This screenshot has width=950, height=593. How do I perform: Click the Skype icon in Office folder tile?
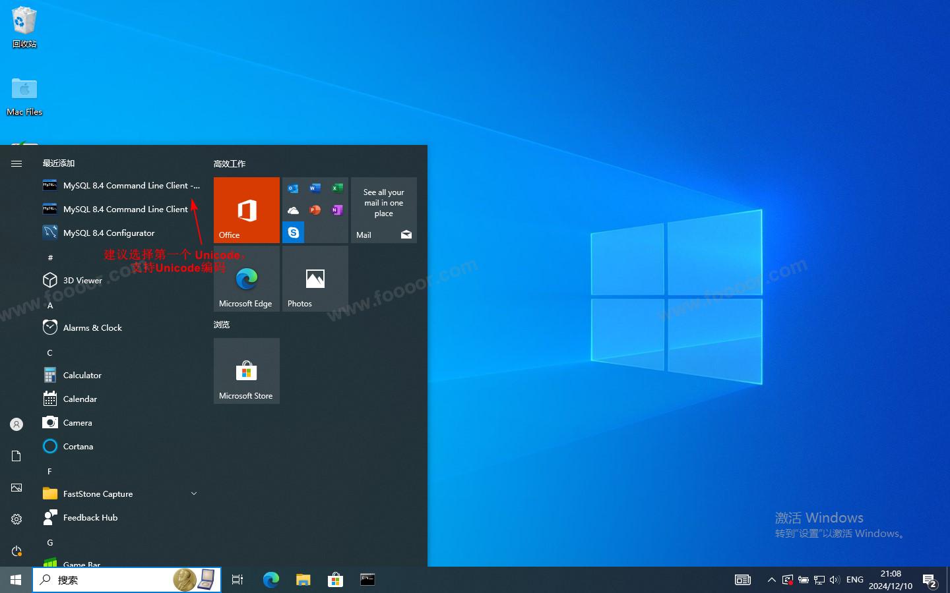(x=294, y=233)
